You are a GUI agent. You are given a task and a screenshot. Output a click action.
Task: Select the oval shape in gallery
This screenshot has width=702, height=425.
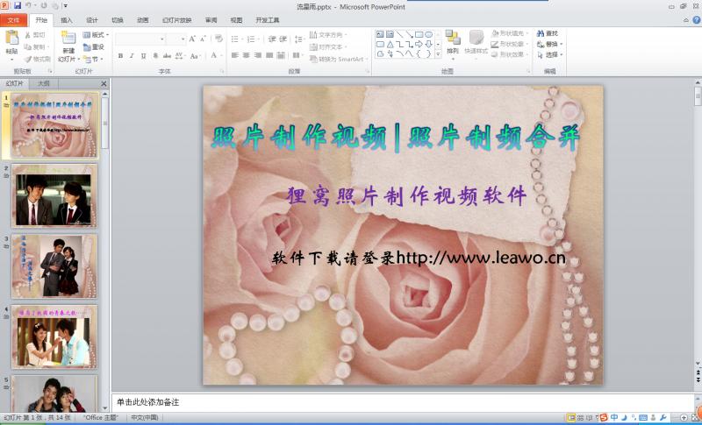point(428,34)
